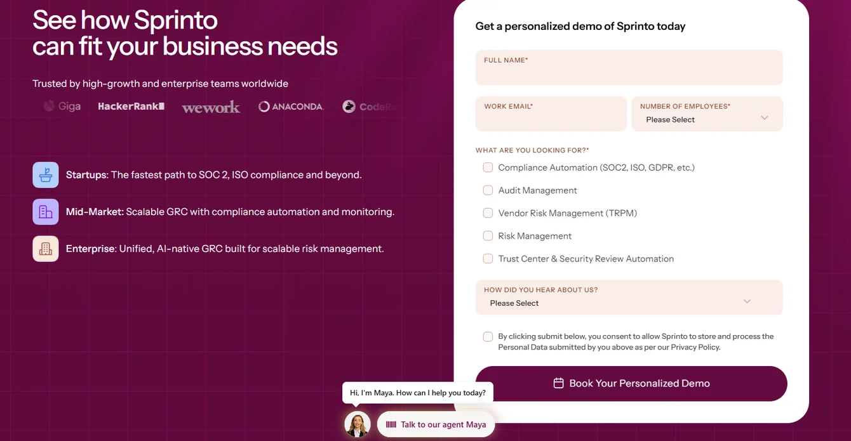This screenshot has width=851, height=441.
Task: Click the Enterprise office building icon
Action: [x=46, y=249]
